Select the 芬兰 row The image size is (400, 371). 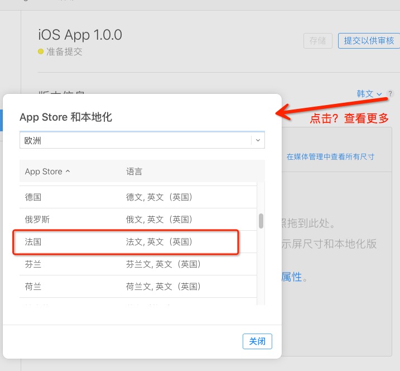tap(138, 264)
